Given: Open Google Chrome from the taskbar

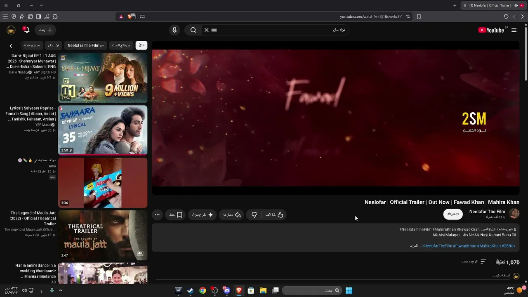Looking at the screenshot, I should tap(203, 290).
